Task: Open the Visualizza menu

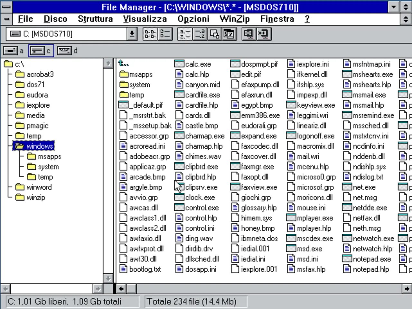Action: click(145, 19)
